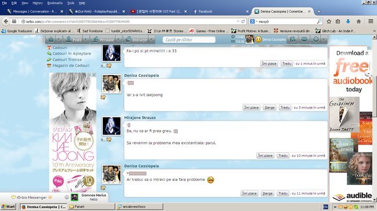Open the iOrbix Messenger bar
Image resolution: width=377 pixels, height=211 pixels.
(31, 197)
